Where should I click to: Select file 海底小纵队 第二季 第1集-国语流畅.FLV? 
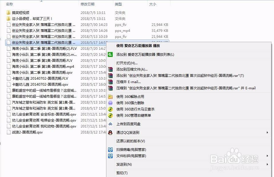[x=42, y=61]
